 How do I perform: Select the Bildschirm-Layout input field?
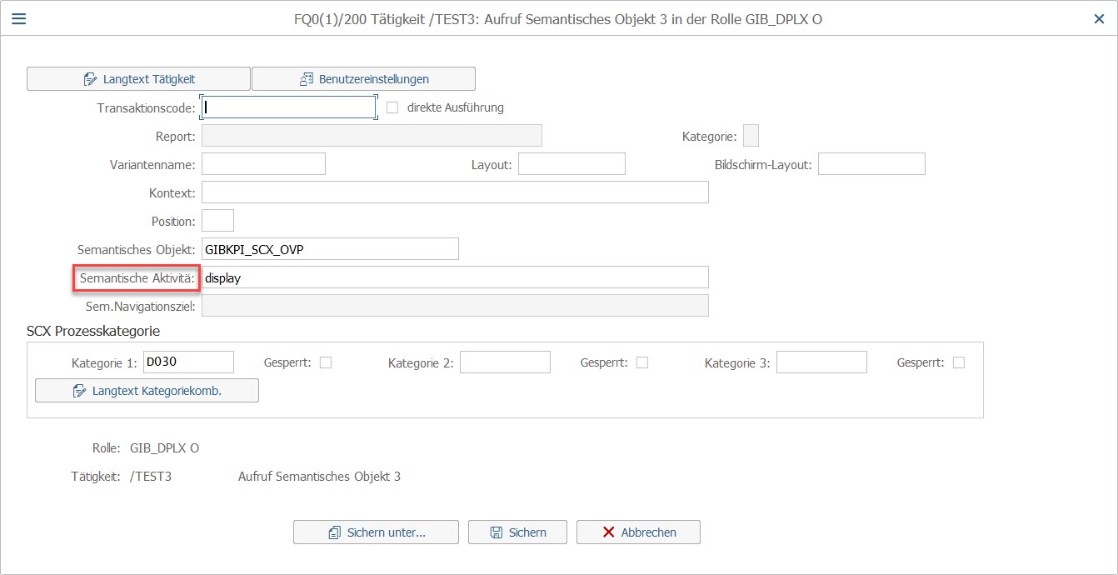click(871, 164)
